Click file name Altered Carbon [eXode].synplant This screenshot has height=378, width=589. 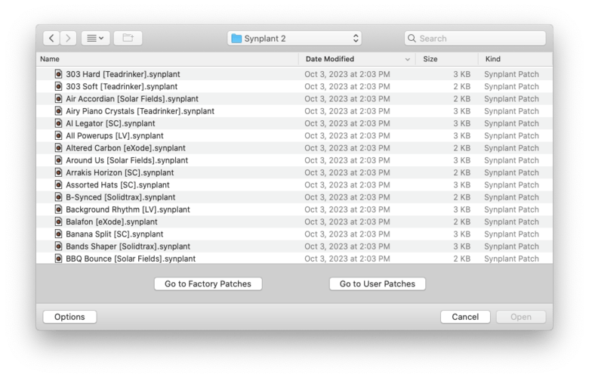pos(125,148)
